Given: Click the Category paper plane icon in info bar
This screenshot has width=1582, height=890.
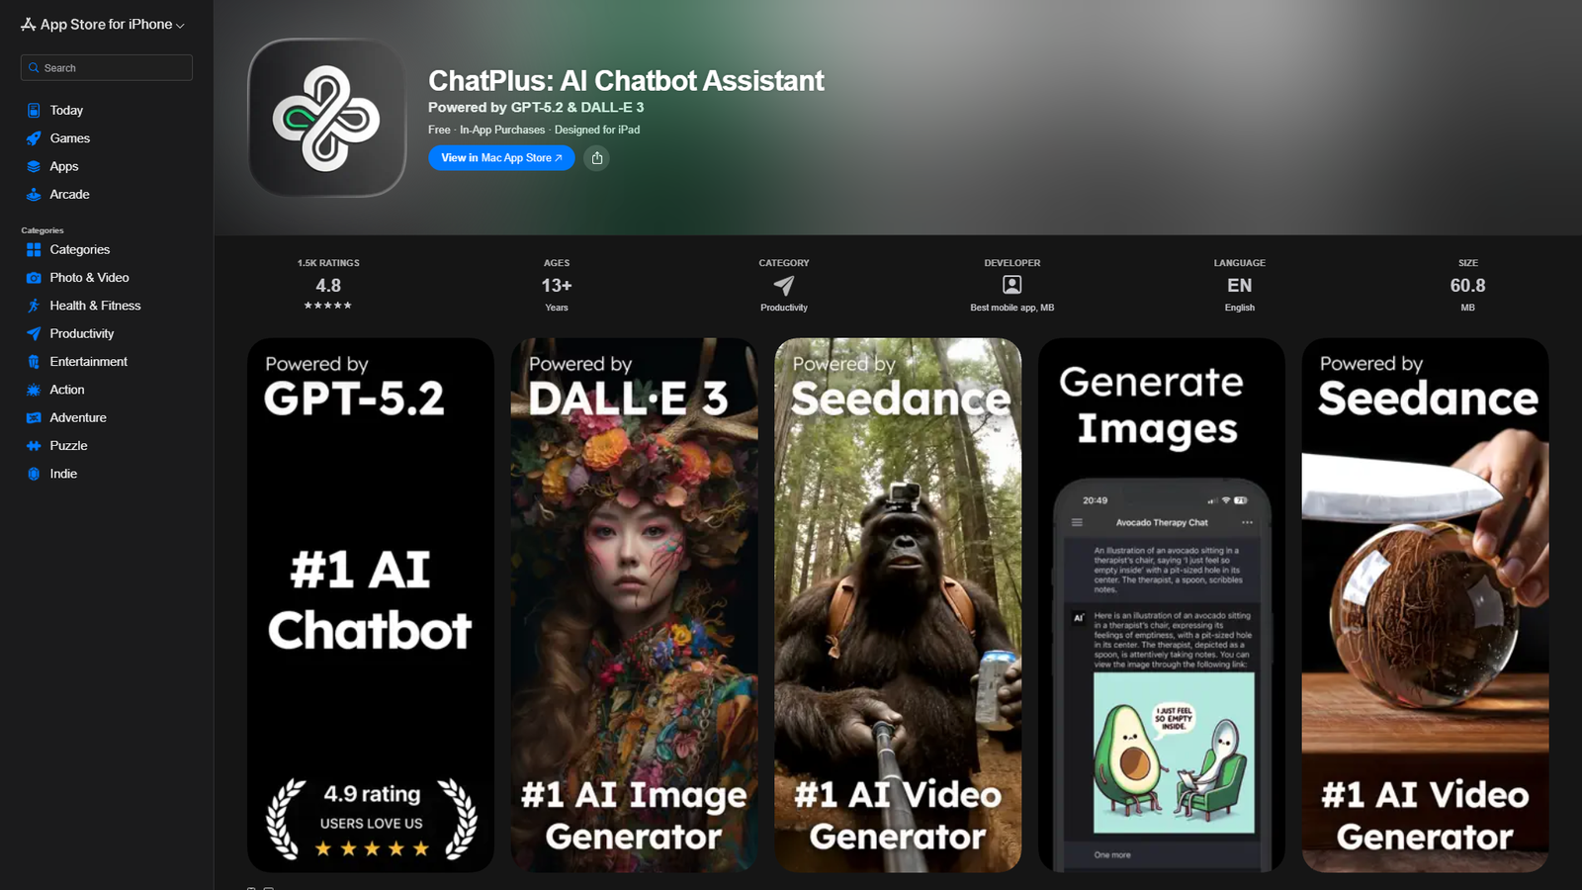Looking at the screenshot, I should pos(784,285).
